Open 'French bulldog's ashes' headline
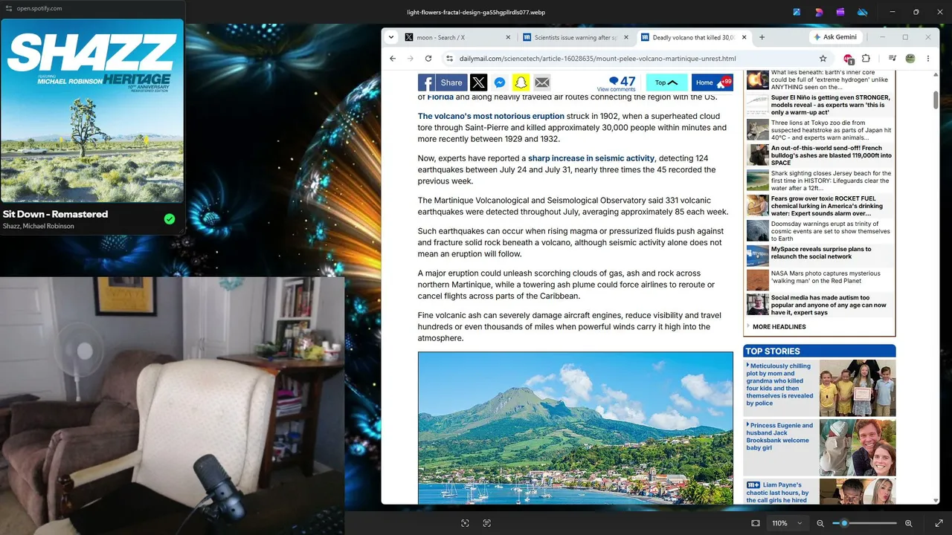This screenshot has height=535, width=952. 831,156
